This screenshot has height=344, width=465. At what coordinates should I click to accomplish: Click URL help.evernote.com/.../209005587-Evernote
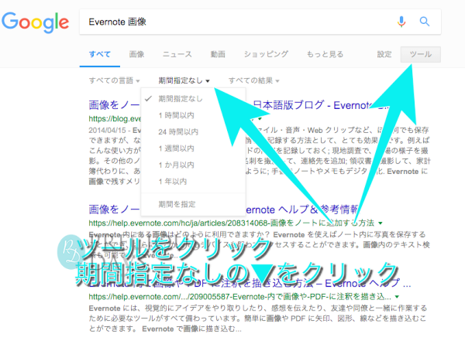point(239,297)
